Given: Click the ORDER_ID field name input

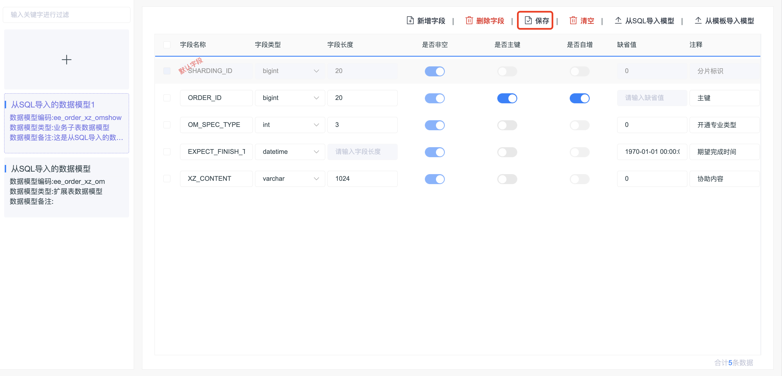Looking at the screenshot, I should pyautogui.click(x=216, y=98).
